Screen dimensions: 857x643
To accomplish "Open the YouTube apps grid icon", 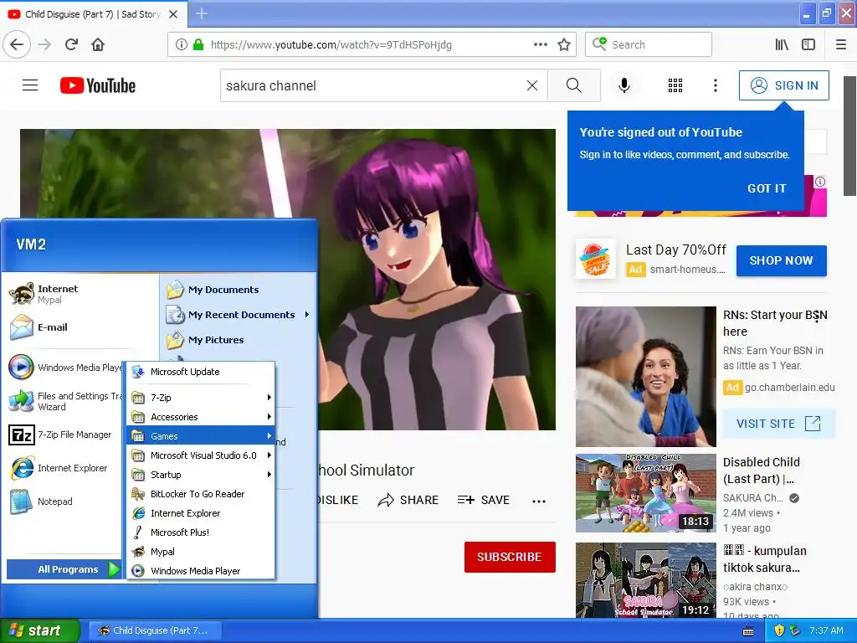I will pos(675,85).
